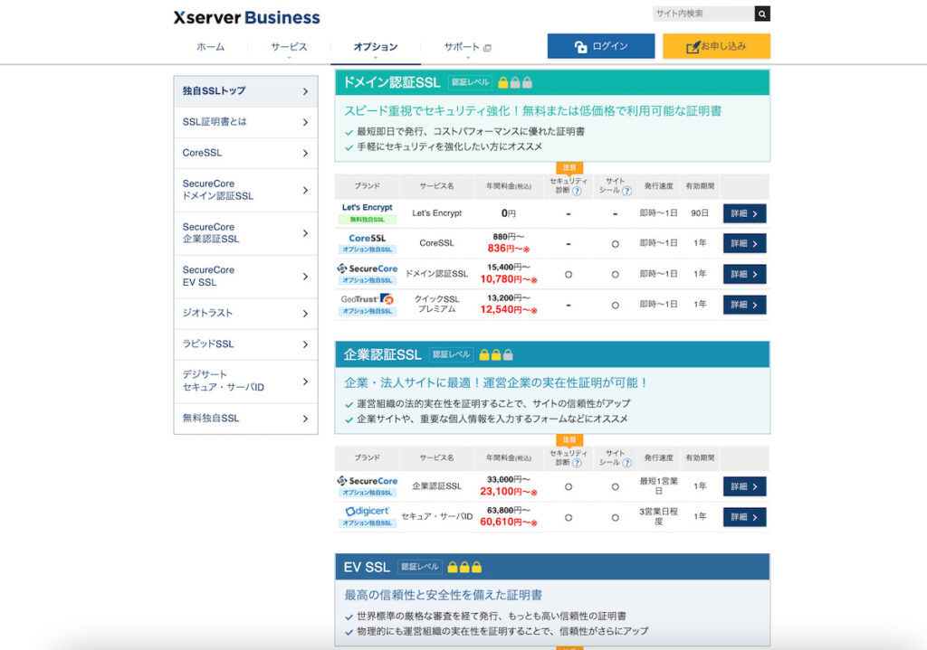Click the digicert logo in 企業認証SSL table

click(366, 512)
